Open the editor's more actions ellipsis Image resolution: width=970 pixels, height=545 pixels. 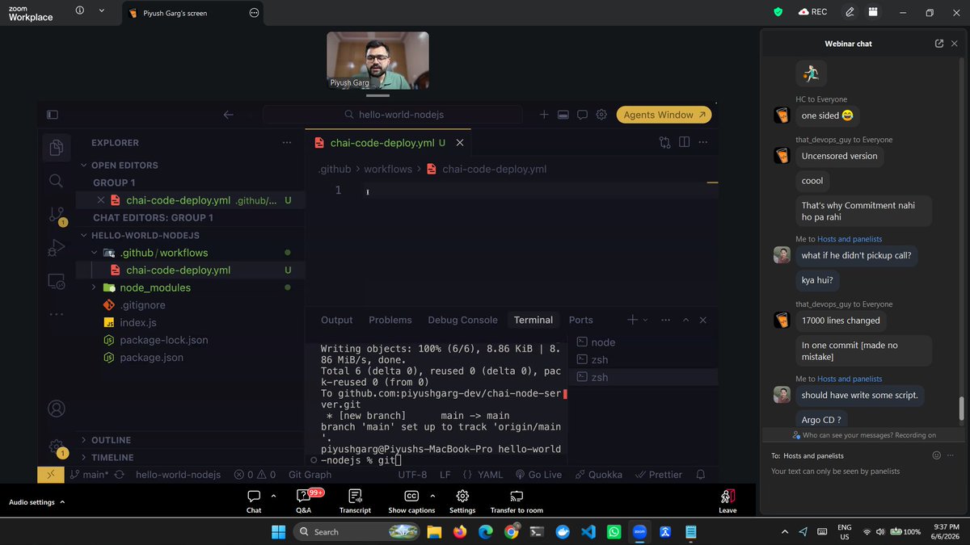click(703, 142)
